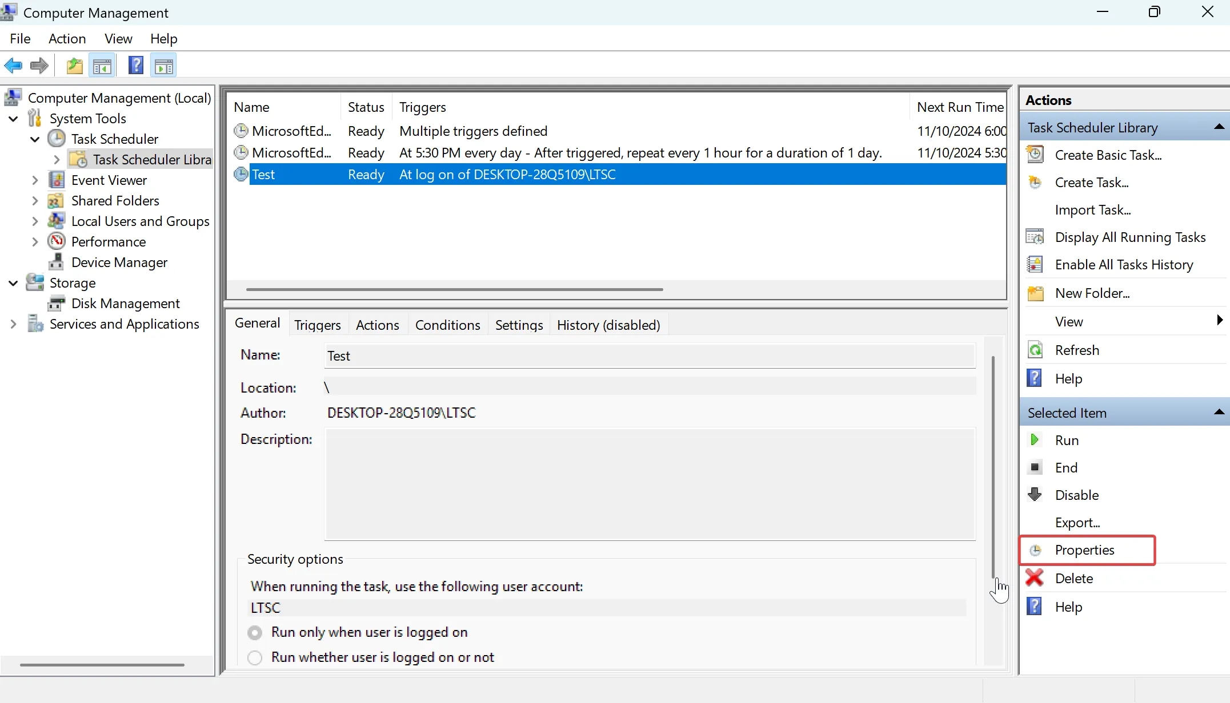Create a New Folder in Task Scheduler Library
1230x703 pixels.
(1092, 293)
